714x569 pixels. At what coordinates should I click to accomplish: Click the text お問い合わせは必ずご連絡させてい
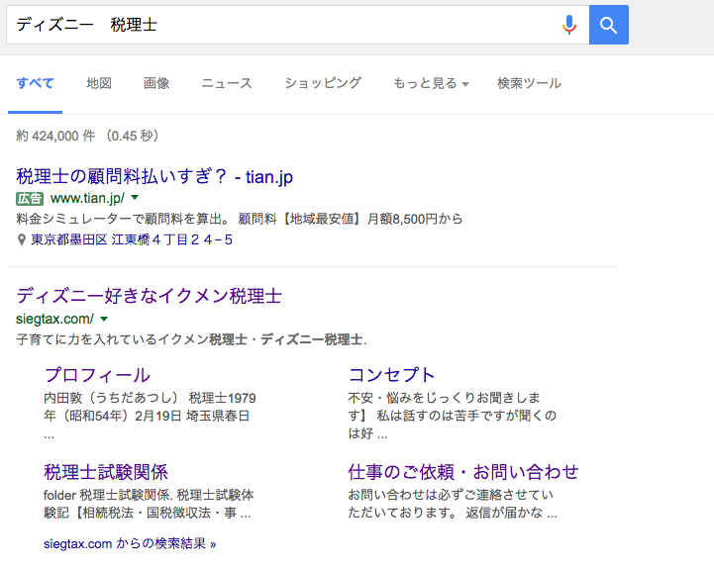point(451,495)
